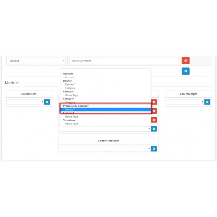Add a module to Content Bottom
The width and height of the screenshot is (217, 217).
tap(154, 148)
